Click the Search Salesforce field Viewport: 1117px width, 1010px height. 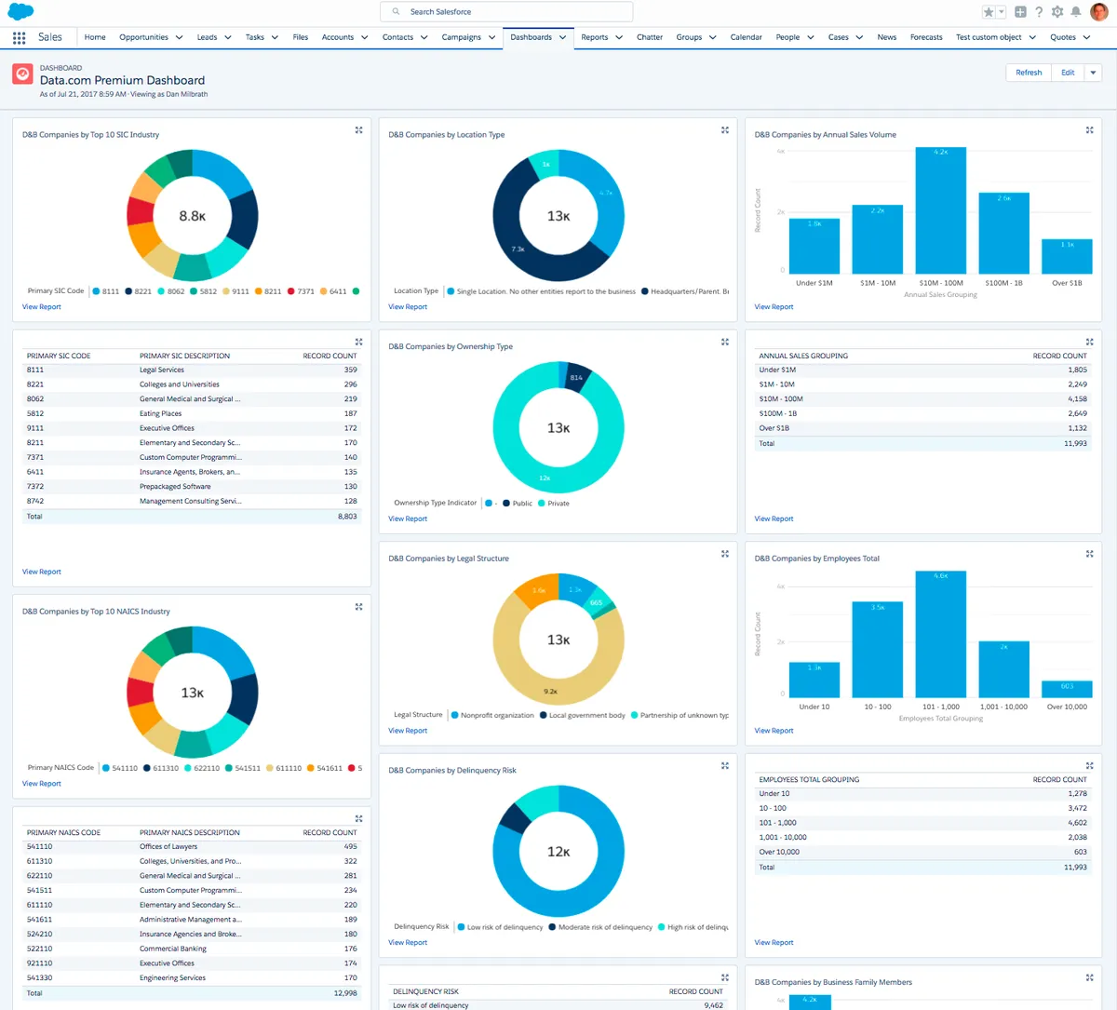point(506,12)
